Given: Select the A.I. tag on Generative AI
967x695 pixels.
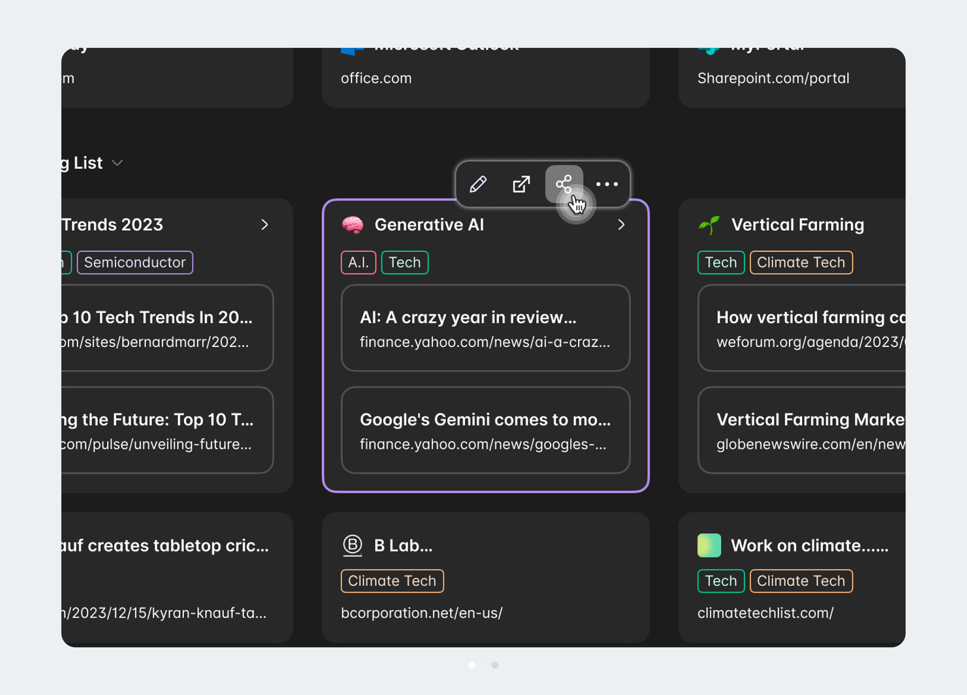Looking at the screenshot, I should (358, 263).
